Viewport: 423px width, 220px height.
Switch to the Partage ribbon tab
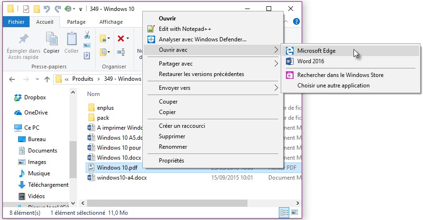pos(76,22)
